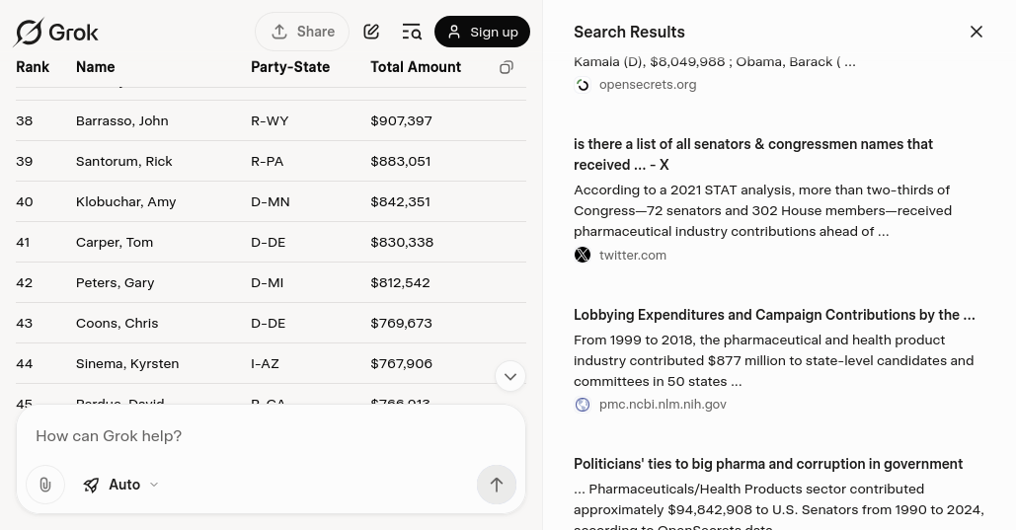
Task: Open 'is there a list of all senators' result
Action: pos(753,154)
